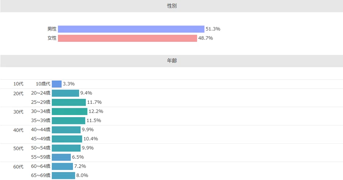Image resolution: width=343 pixels, height=180 pixels.
Task: Click the 60~64歳 7.2% bar
Action: pos(62,166)
